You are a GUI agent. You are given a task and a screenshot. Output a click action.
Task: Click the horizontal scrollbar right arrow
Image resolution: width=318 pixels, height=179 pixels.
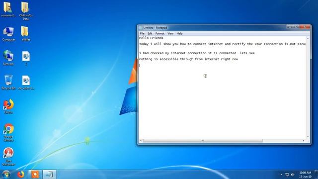pyautogui.click(x=304, y=140)
